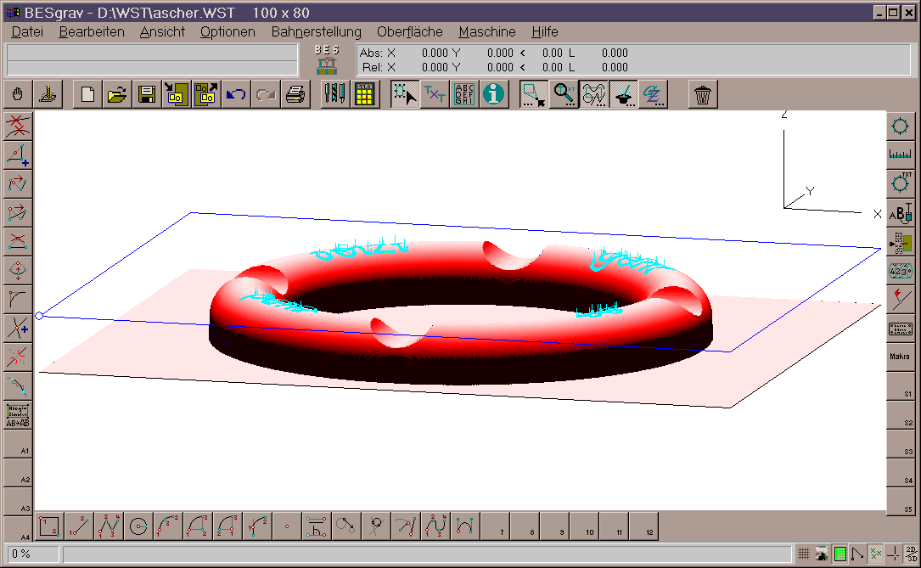This screenshot has width=921, height=568.
Task: Select the circle drawing tool icon
Action: coord(138,526)
